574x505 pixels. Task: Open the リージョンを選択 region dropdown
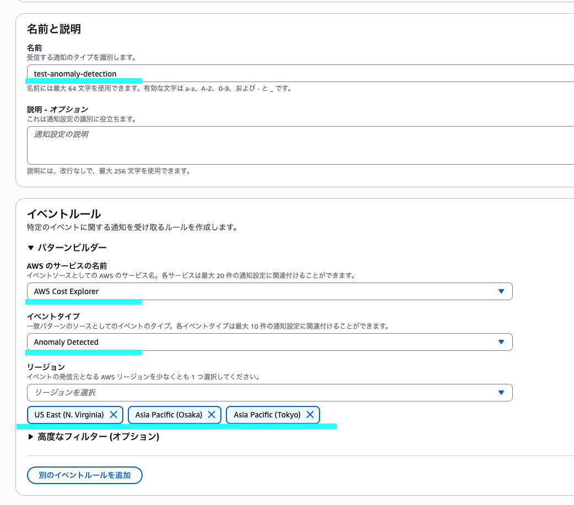coord(269,393)
